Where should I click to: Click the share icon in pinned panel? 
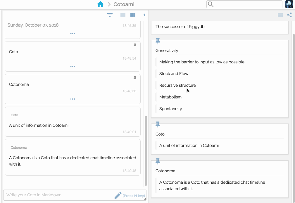[x=289, y=15]
